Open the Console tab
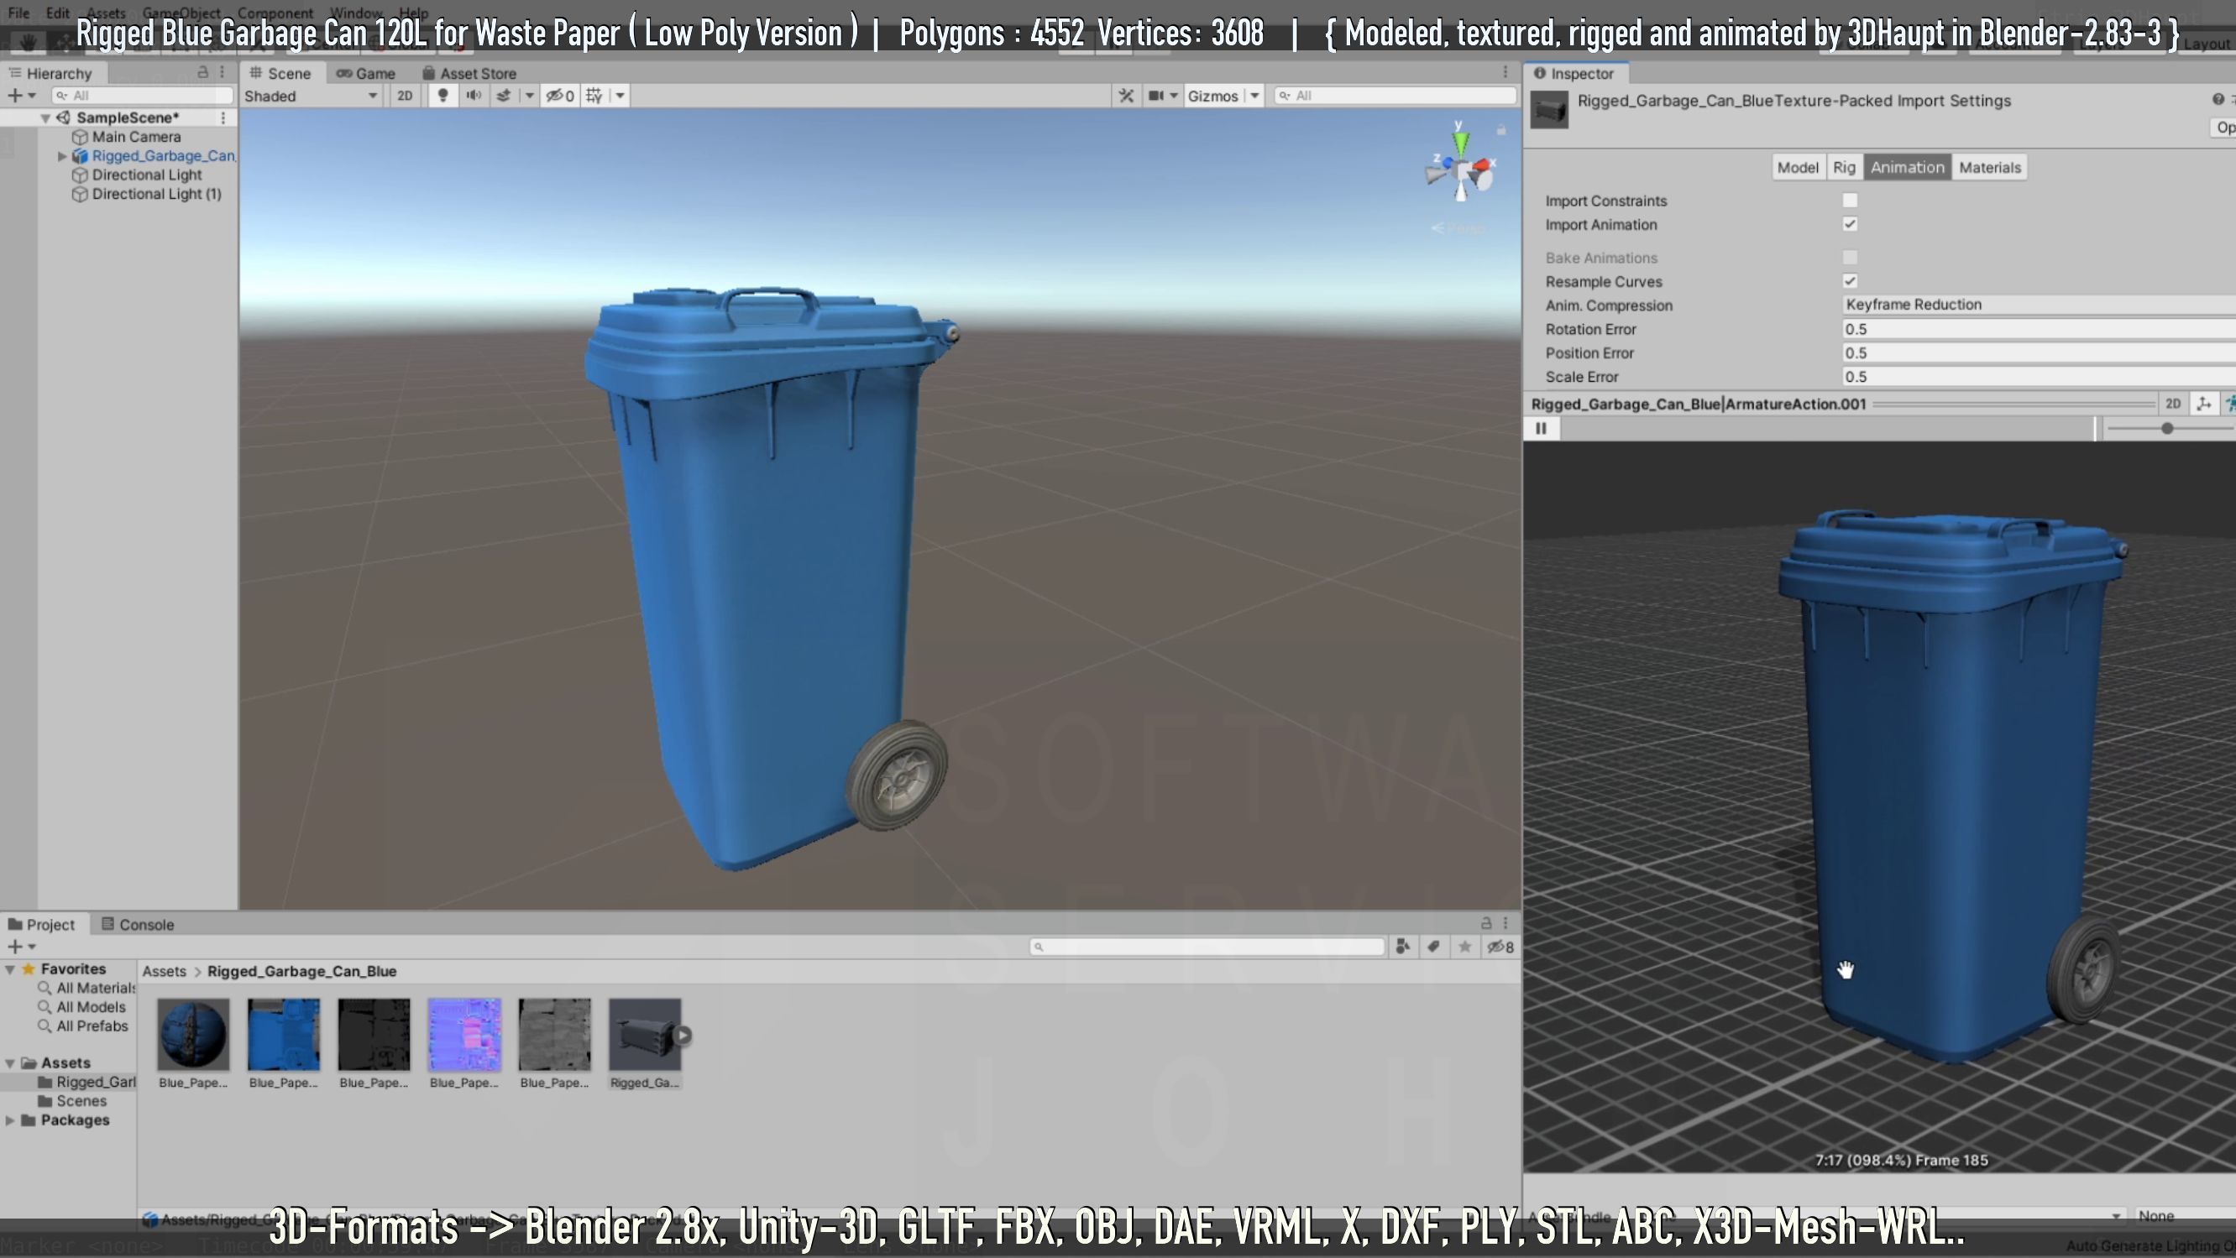The height and width of the screenshot is (1258, 2236). point(138,925)
